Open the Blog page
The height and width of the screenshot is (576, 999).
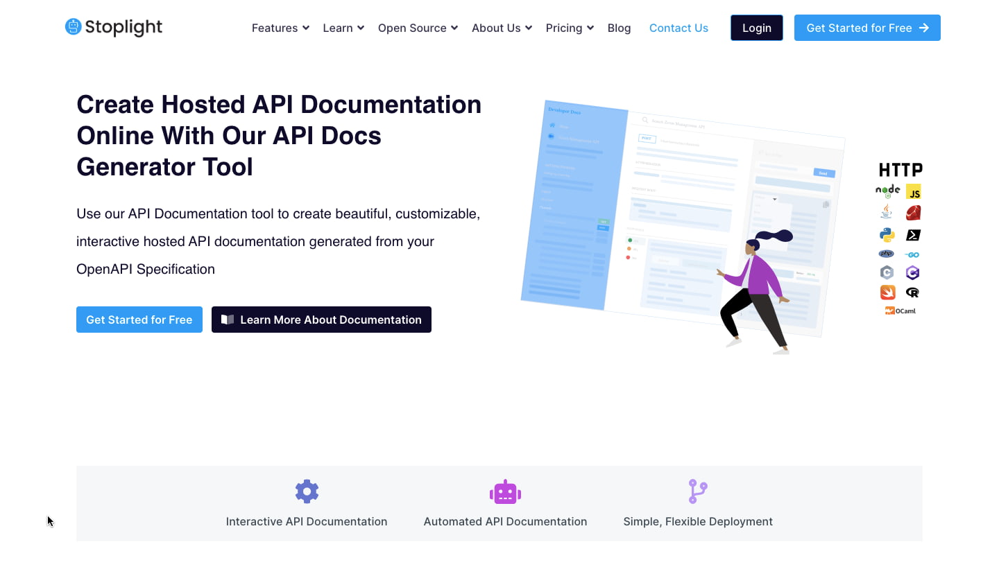pyautogui.click(x=619, y=28)
